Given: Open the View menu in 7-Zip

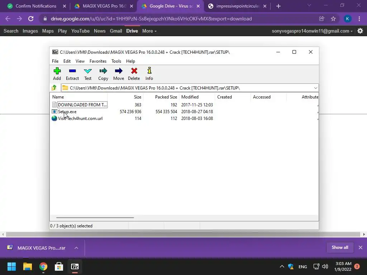Looking at the screenshot, I should coord(80,61).
